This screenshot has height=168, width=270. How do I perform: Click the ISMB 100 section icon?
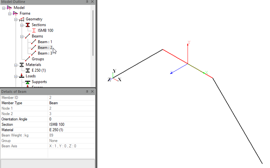pyautogui.click(x=34, y=31)
